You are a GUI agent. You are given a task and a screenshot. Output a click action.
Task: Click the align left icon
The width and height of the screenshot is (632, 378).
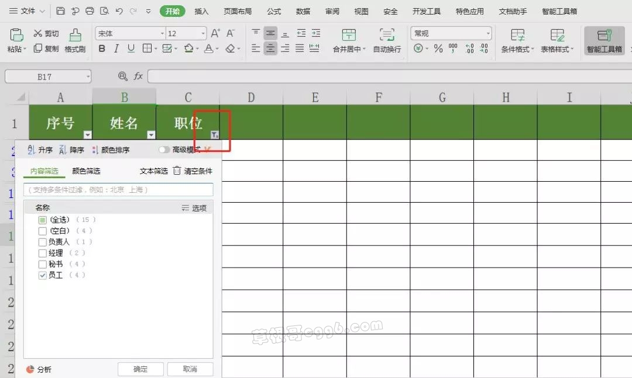pyautogui.click(x=256, y=48)
